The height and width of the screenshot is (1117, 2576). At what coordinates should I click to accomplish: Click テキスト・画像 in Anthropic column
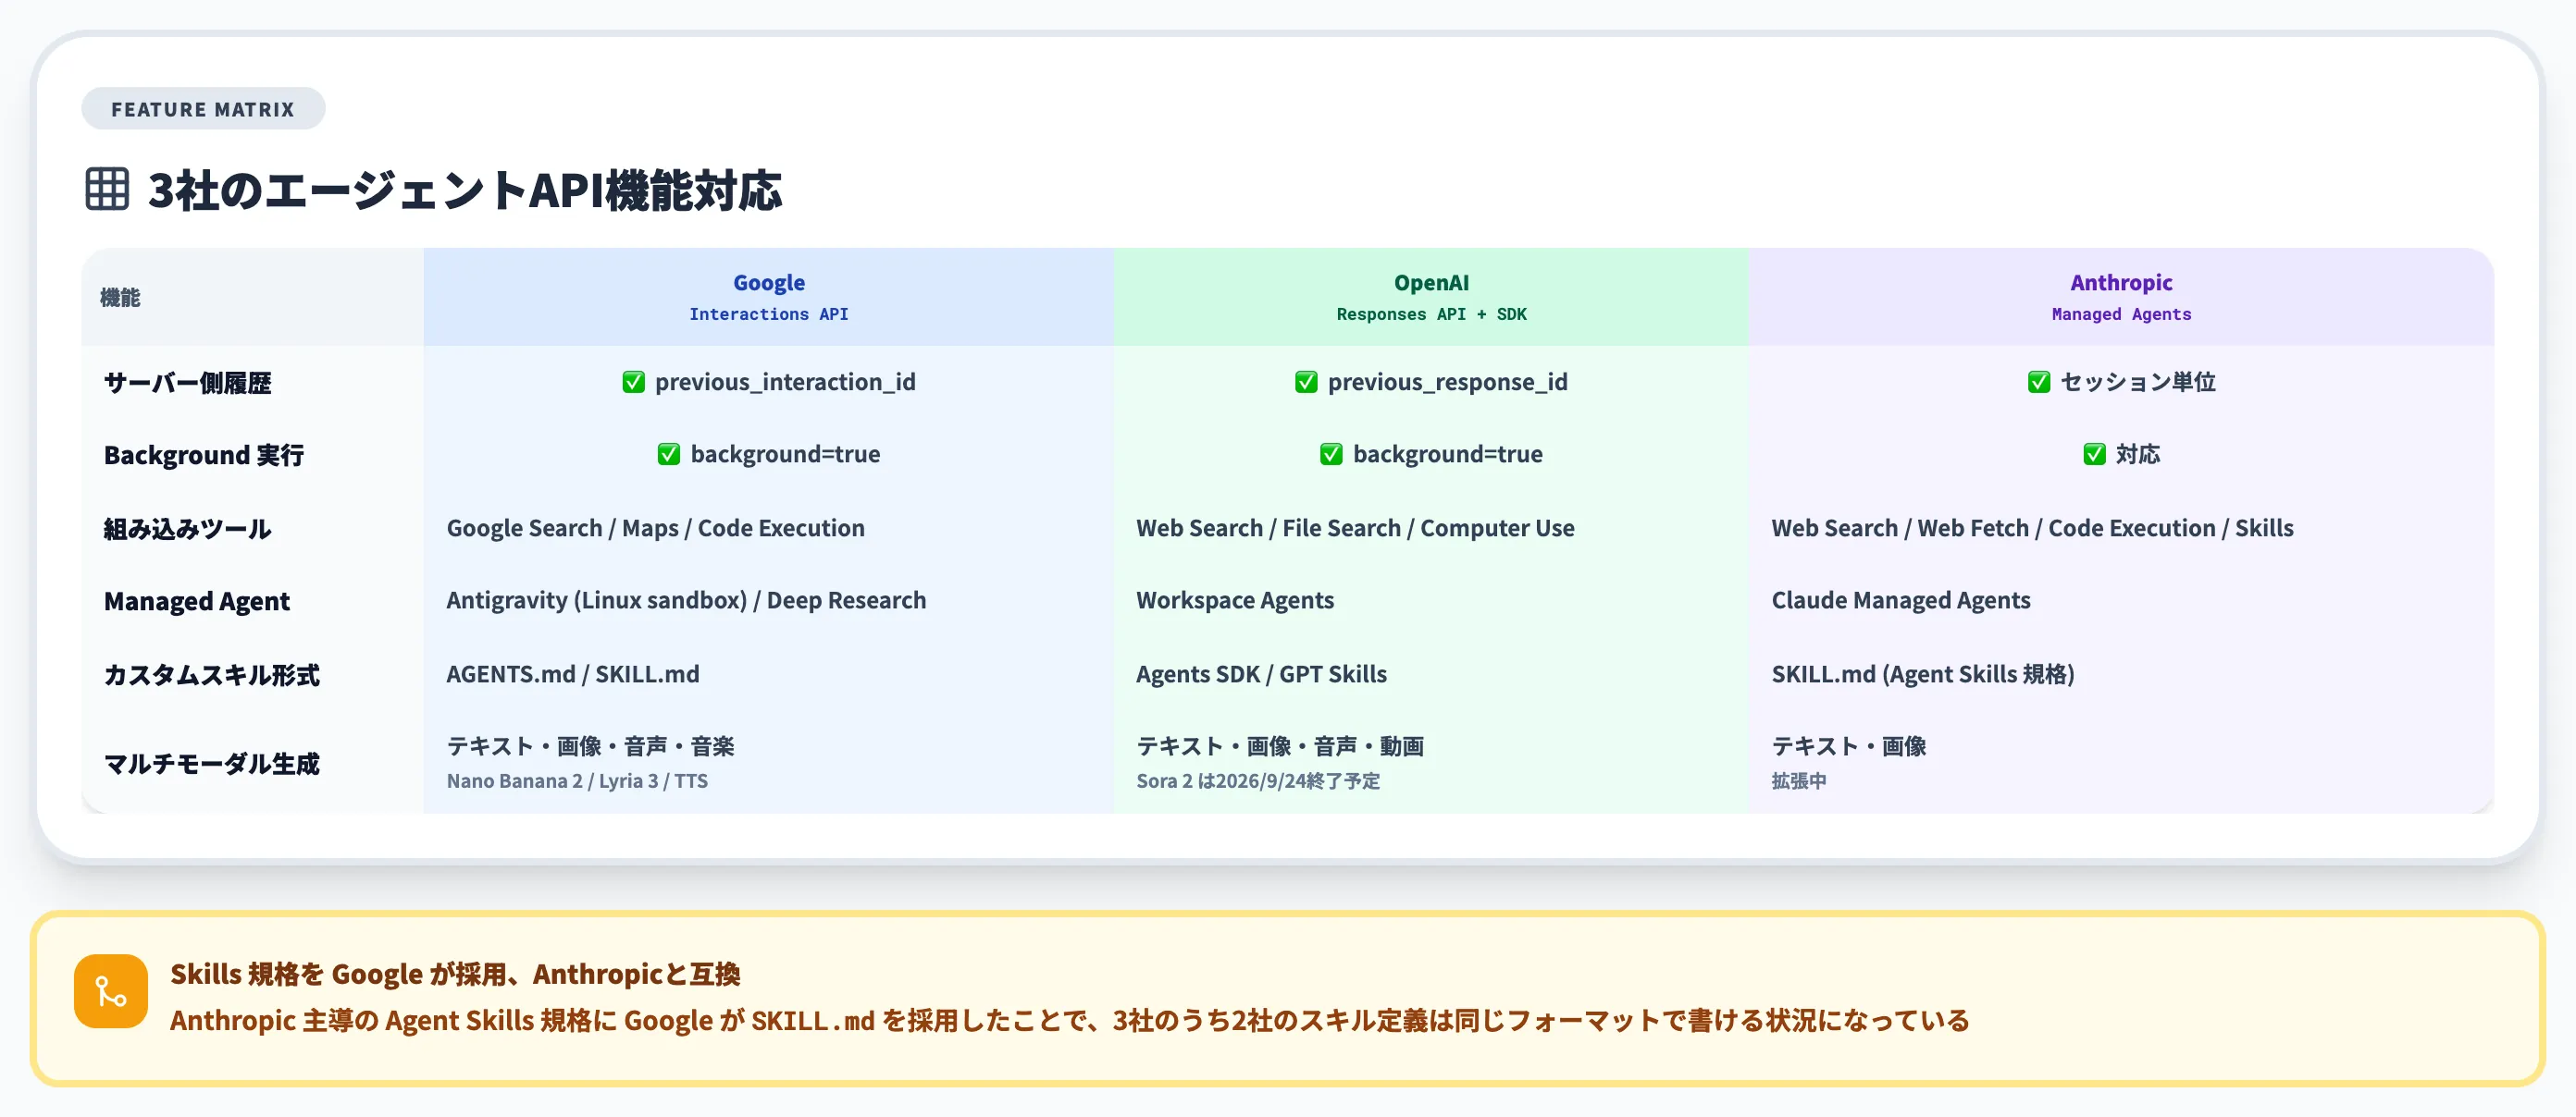1849,745
